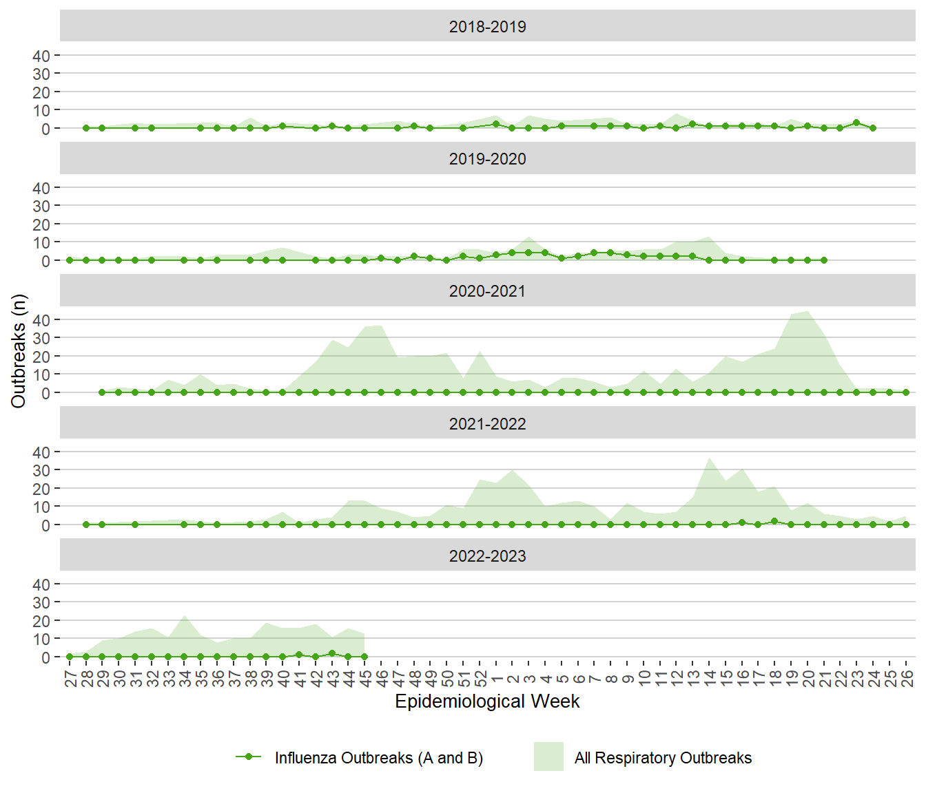Select week 26 label on the x-axis
This screenshot has width=926, height=793.
pos(907,678)
